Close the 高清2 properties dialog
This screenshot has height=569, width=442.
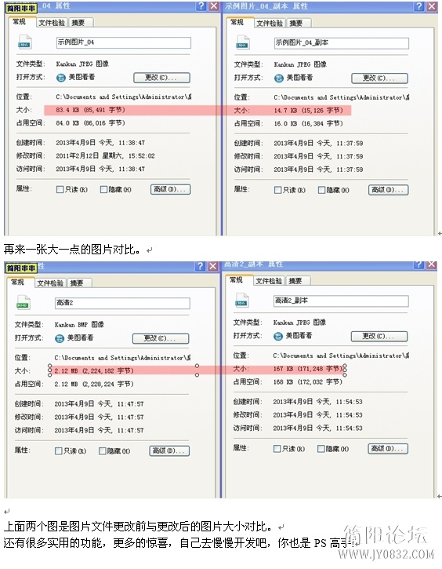212,266
